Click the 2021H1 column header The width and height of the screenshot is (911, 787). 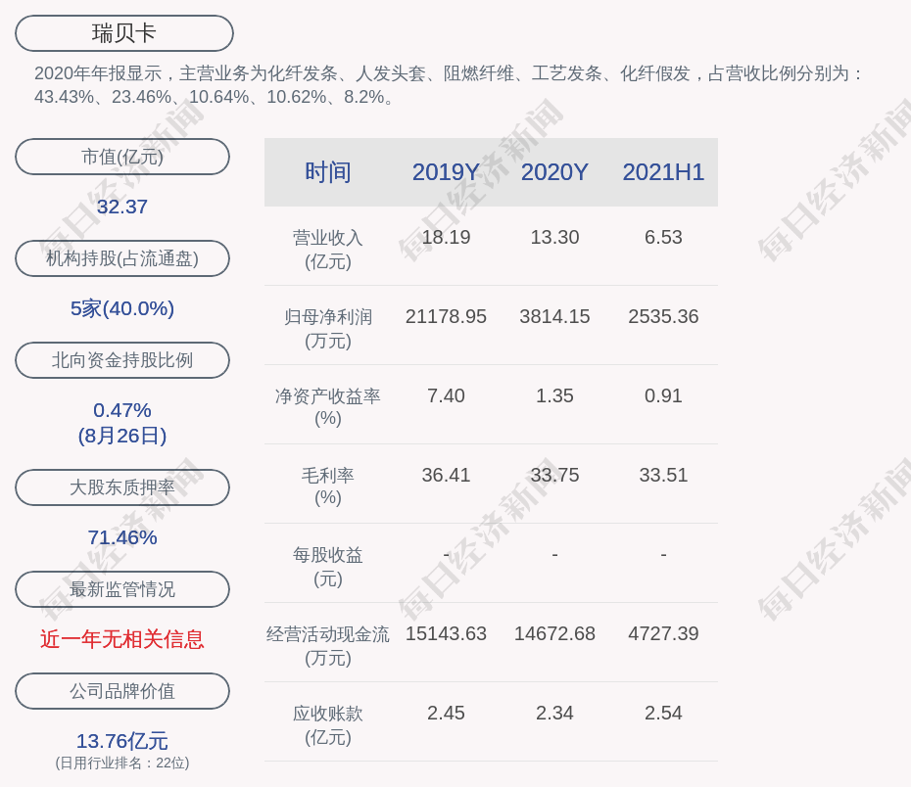click(x=663, y=172)
